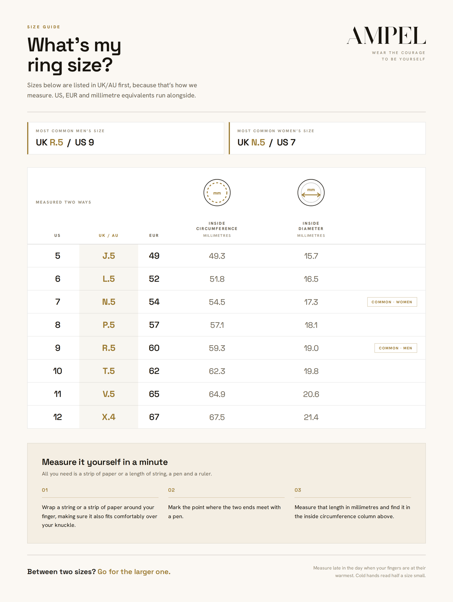Image resolution: width=453 pixels, height=602 pixels.
Task: Click the Common · Women badge
Action: pyautogui.click(x=392, y=302)
